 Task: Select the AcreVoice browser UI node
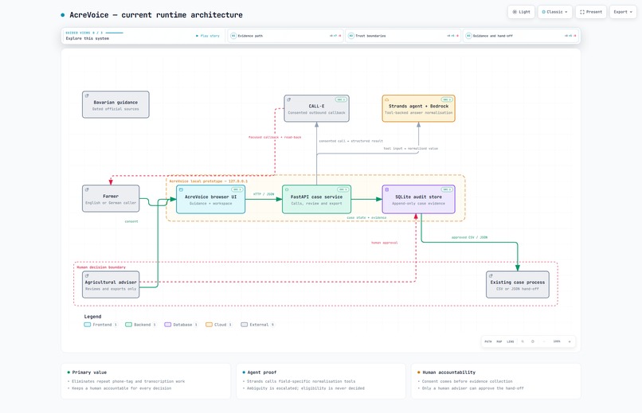coord(210,199)
